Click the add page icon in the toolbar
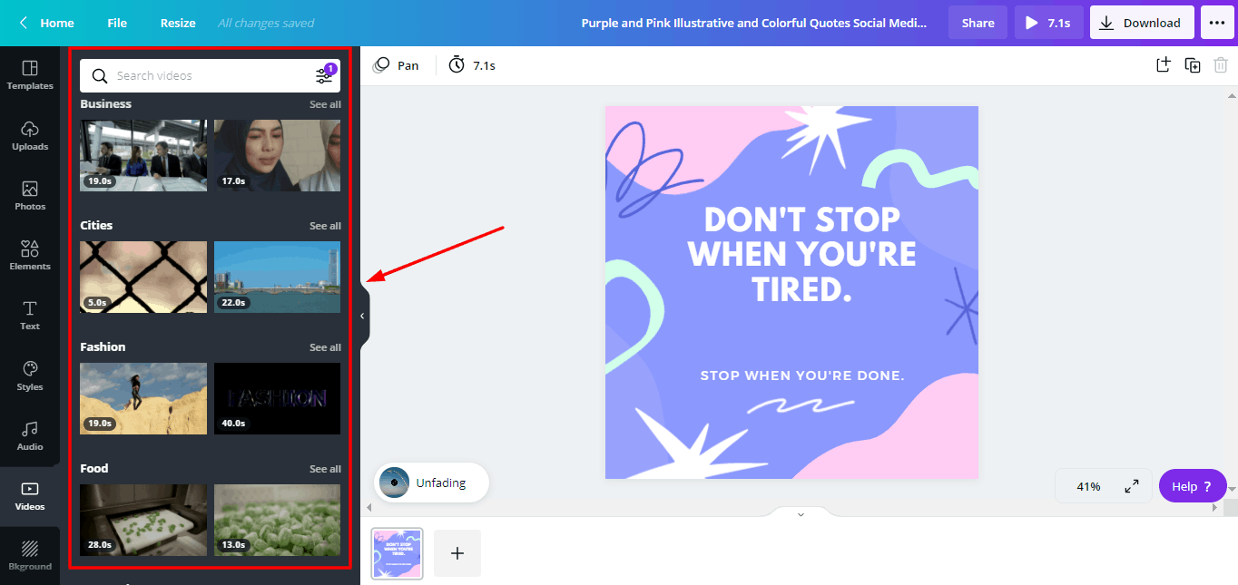 pyautogui.click(x=1163, y=64)
